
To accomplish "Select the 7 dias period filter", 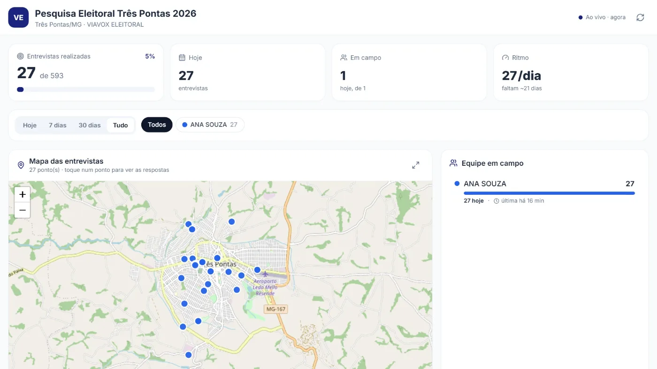I will pyautogui.click(x=58, y=125).
